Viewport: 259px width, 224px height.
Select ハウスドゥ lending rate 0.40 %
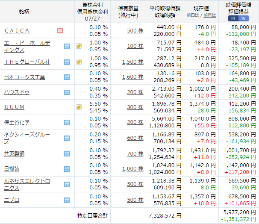(x=99, y=89)
